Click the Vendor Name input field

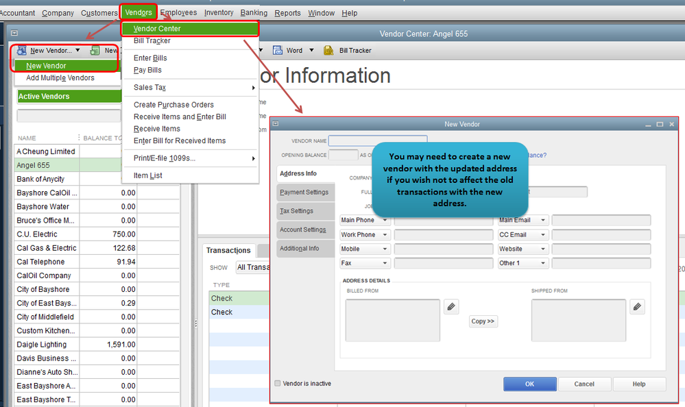click(x=377, y=140)
